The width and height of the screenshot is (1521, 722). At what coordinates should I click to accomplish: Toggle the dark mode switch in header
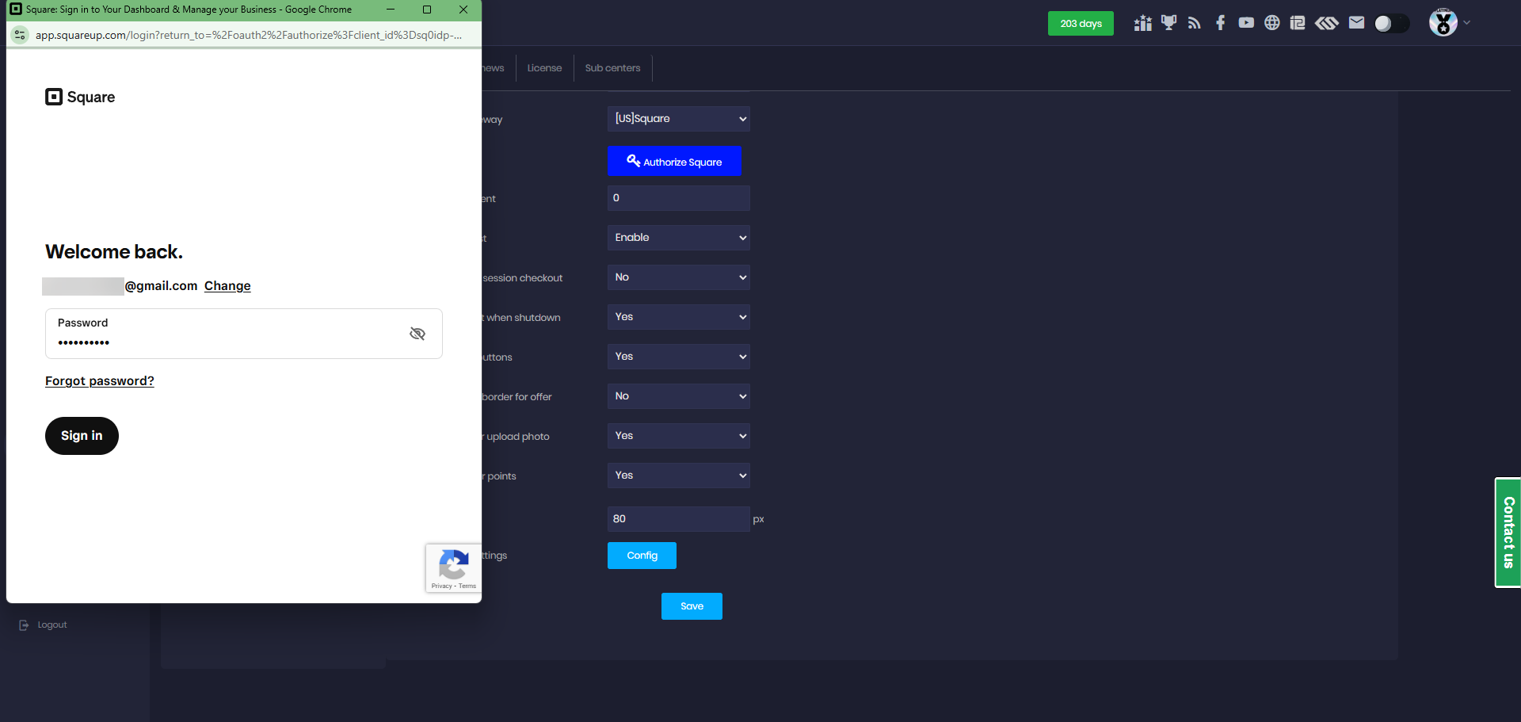[x=1391, y=24]
